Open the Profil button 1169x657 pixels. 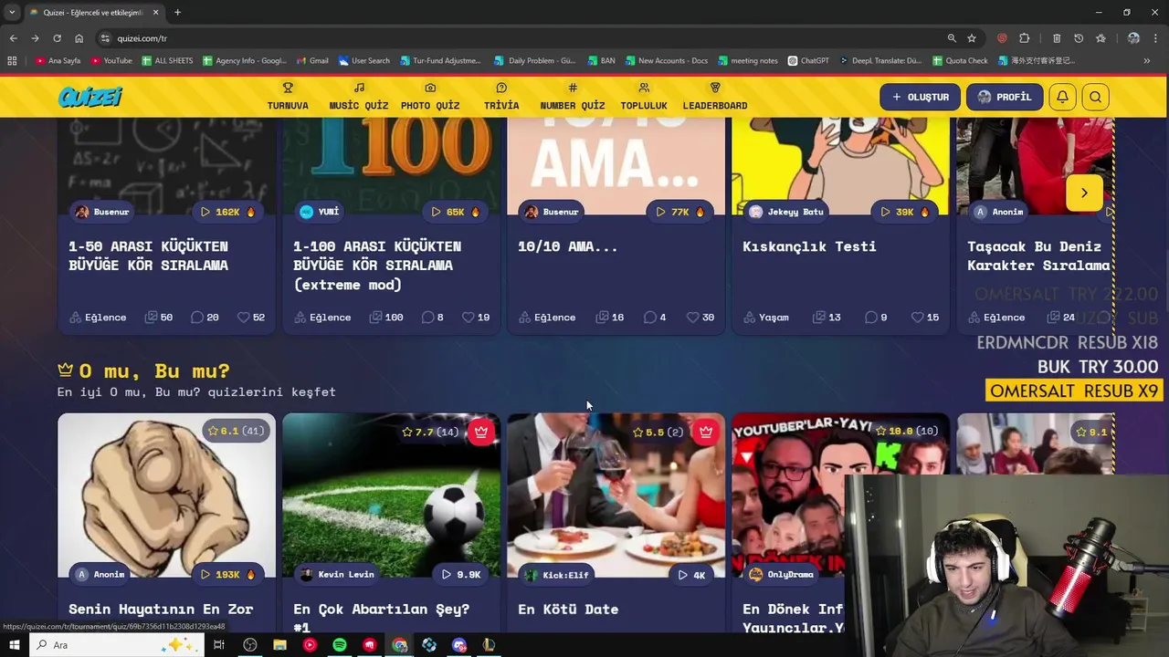(1005, 97)
